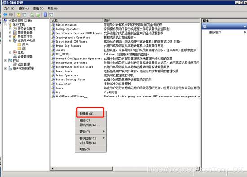Click the 名称 column header
The height and width of the screenshot is (177, 247).
click(76, 21)
